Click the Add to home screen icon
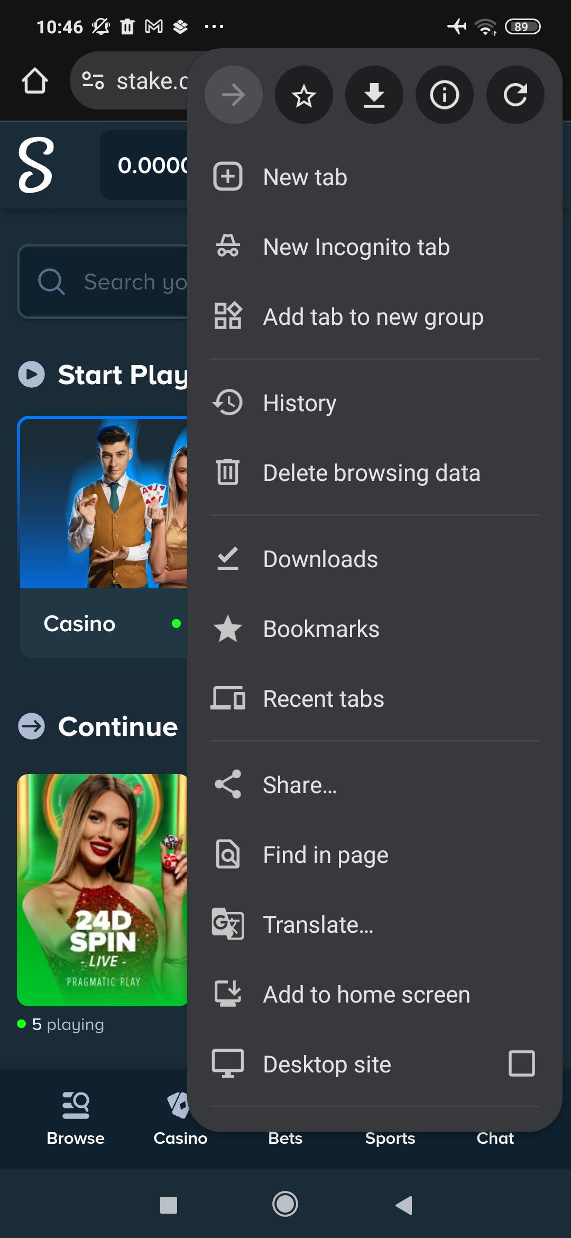 pyautogui.click(x=228, y=994)
